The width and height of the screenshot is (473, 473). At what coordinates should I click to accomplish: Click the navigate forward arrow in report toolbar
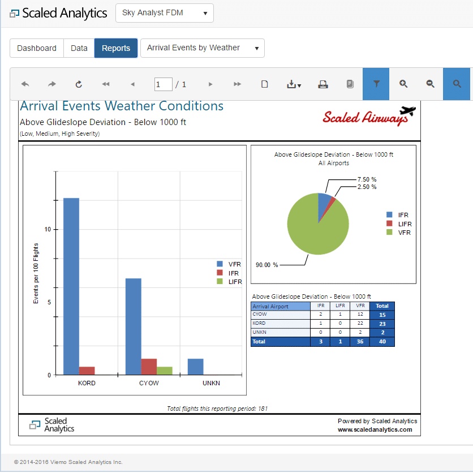[52, 84]
